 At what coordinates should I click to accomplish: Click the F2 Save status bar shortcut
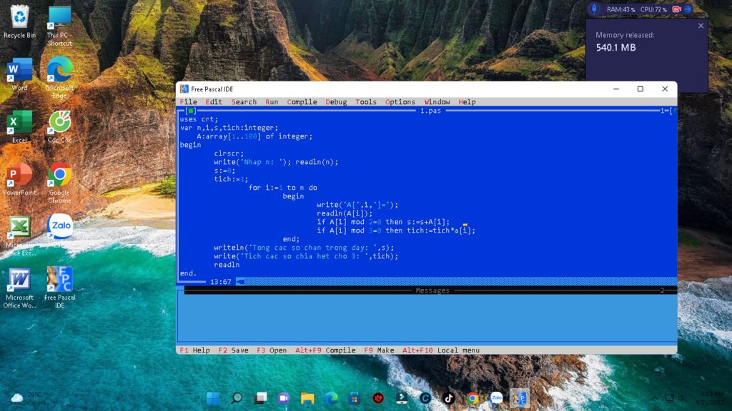coord(234,350)
